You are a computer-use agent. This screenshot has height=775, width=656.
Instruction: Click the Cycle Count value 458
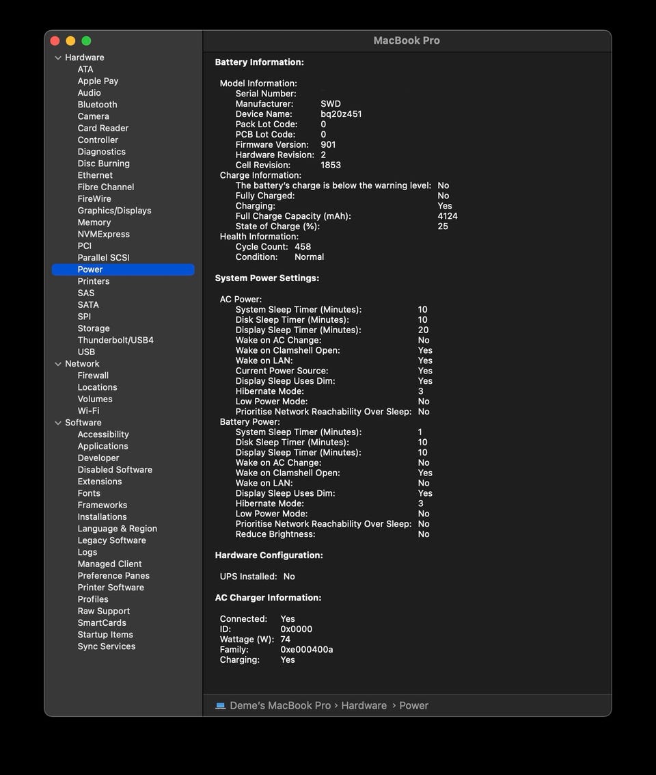pyautogui.click(x=303, y=247)
